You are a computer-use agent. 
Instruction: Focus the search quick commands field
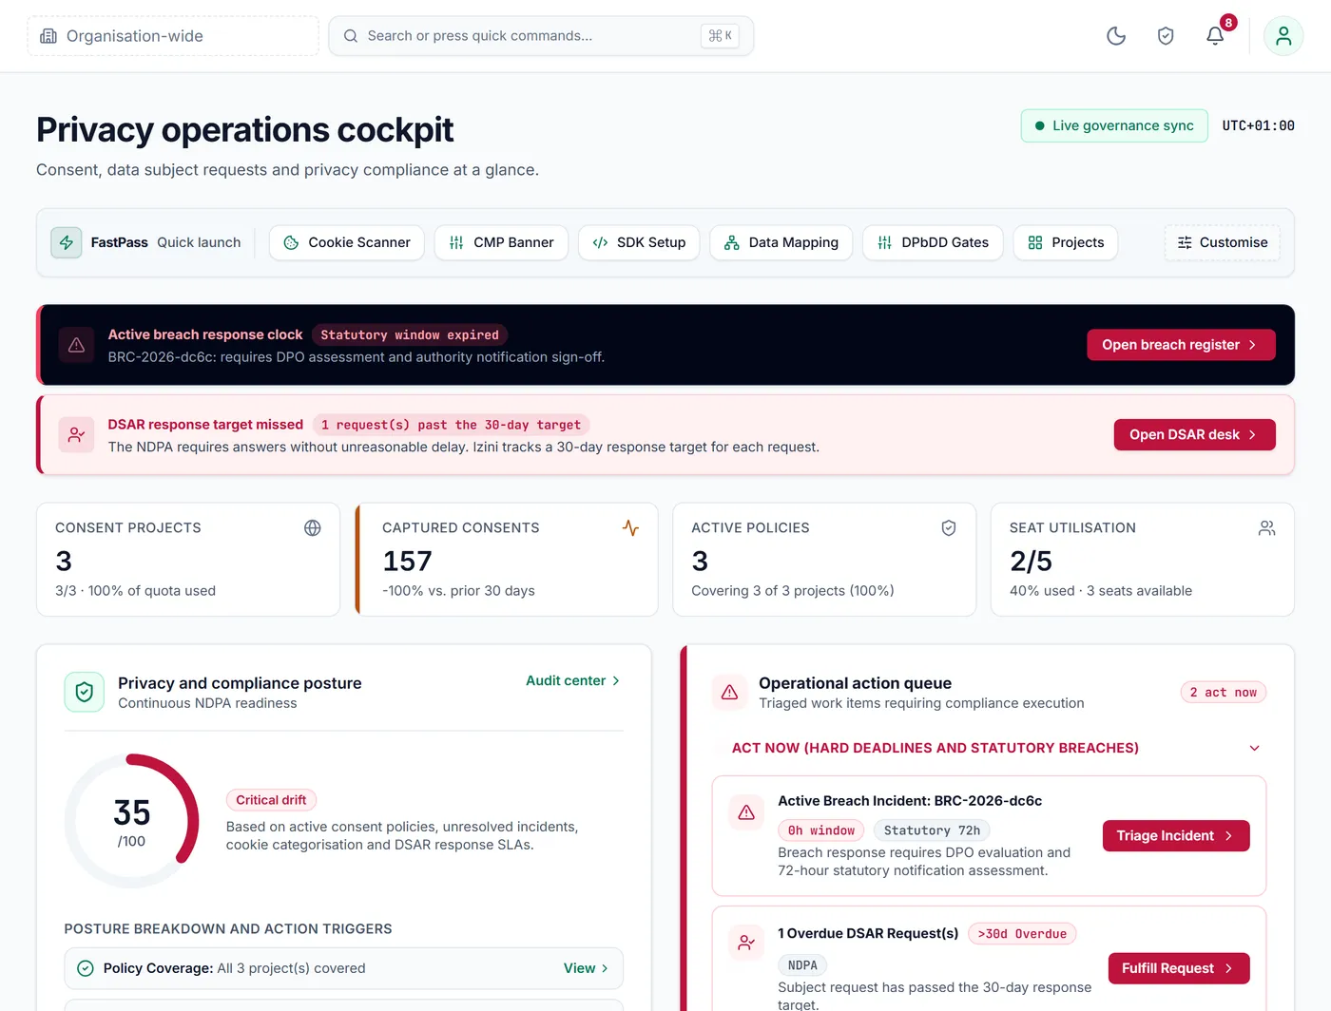tap(541, 36)
